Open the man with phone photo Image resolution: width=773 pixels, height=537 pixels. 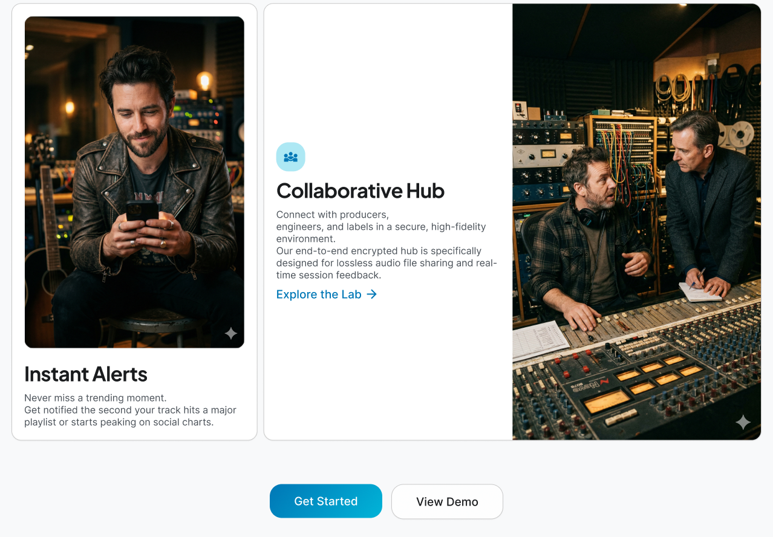coord(134,182)
